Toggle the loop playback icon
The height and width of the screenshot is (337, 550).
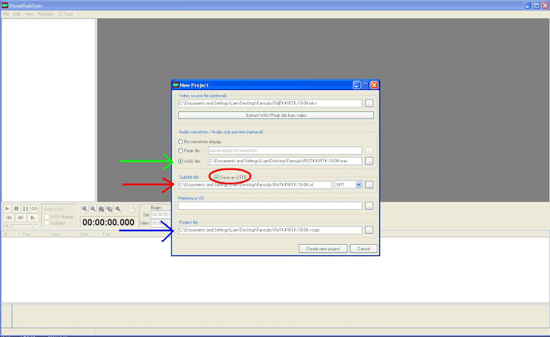click(34, 208)
